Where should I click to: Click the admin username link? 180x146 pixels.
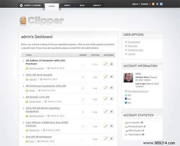pos(138,74)
